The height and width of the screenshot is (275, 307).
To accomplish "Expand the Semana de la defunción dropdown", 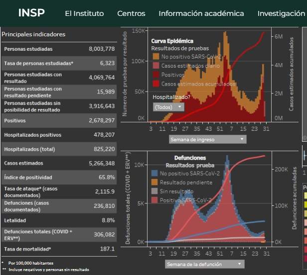I will click(205, 264).
